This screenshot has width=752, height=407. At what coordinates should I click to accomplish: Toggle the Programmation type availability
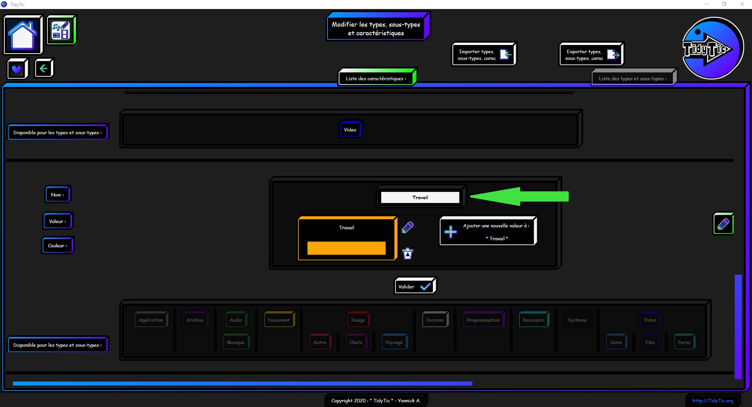tap(483, 320)
